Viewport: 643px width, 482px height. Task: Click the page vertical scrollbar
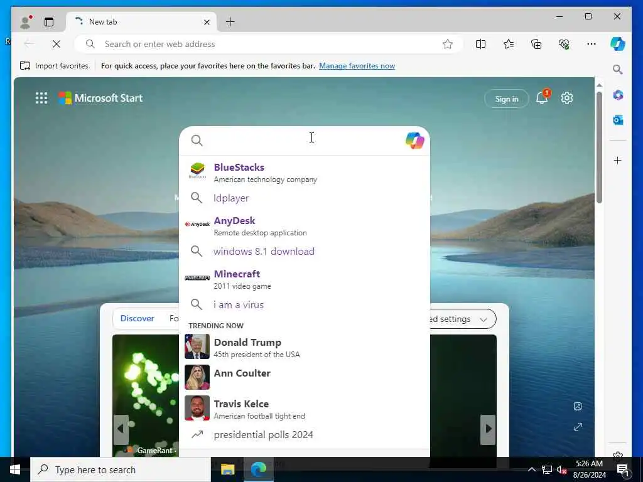[599, 147]
